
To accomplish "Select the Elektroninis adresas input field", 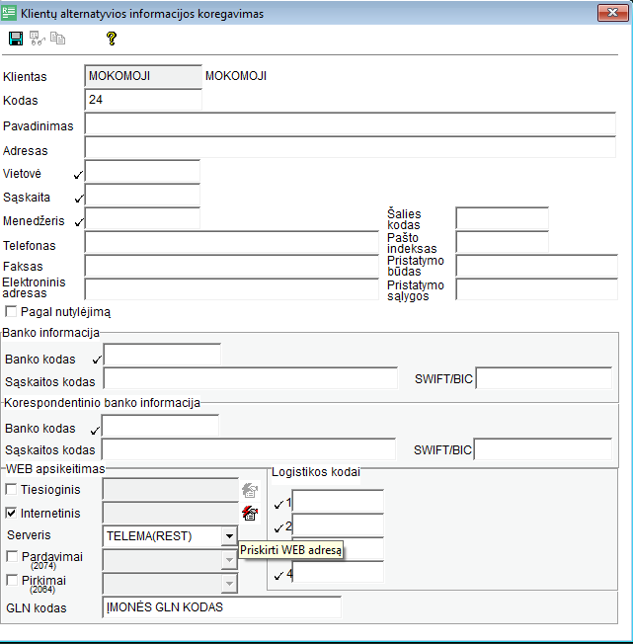I will point(232,289).
